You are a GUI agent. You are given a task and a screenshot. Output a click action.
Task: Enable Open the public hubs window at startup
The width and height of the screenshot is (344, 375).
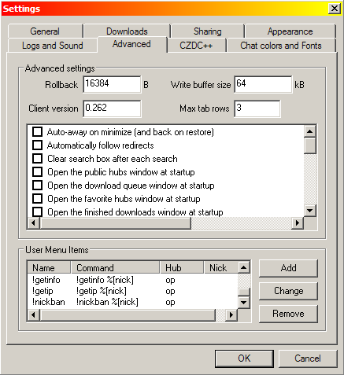(x=37, y=171)
